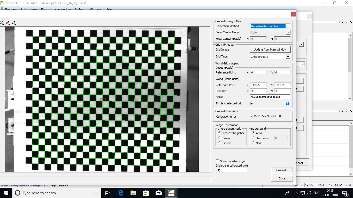Select the Bicubic interpolation mode
Image resolution: width=353 pixels, height=198 pixels.
(220, 143)
